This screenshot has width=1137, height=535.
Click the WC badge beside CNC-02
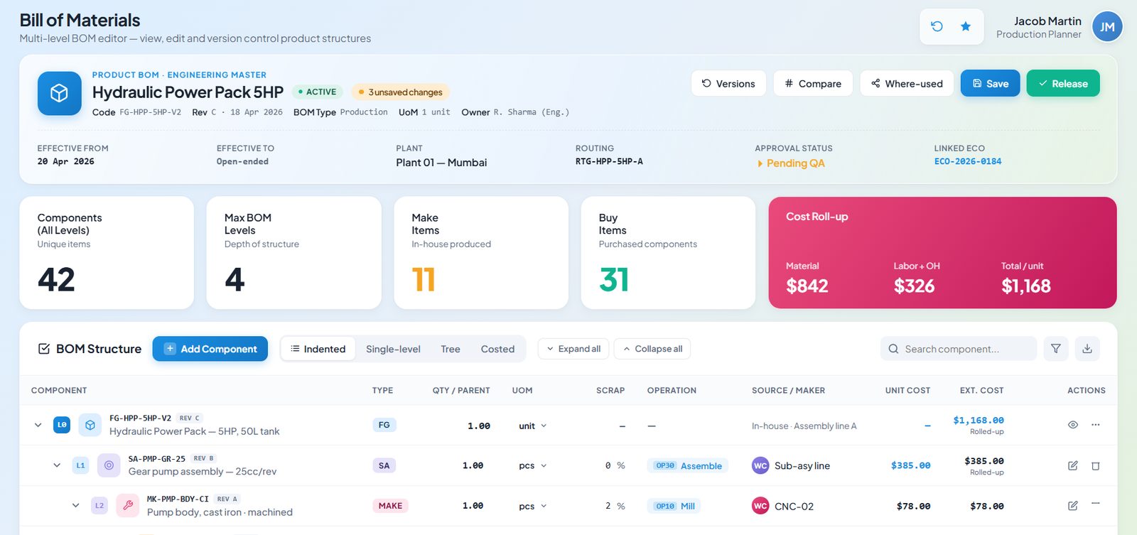click(760, 506)
